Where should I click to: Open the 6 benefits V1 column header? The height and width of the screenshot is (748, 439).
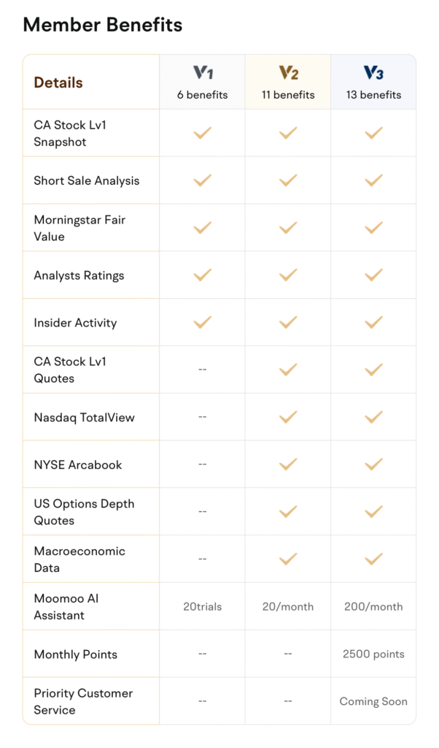tap(202, 82)
